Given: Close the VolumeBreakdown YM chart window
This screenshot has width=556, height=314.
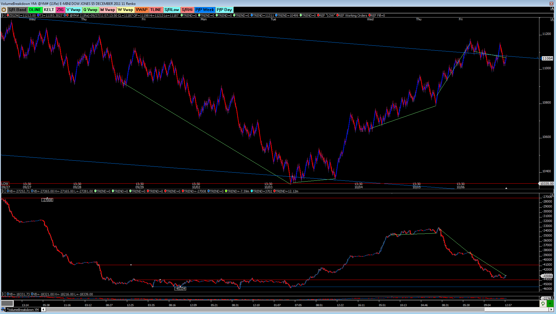Looking at the screenshot, I should [x=551, y=3].
